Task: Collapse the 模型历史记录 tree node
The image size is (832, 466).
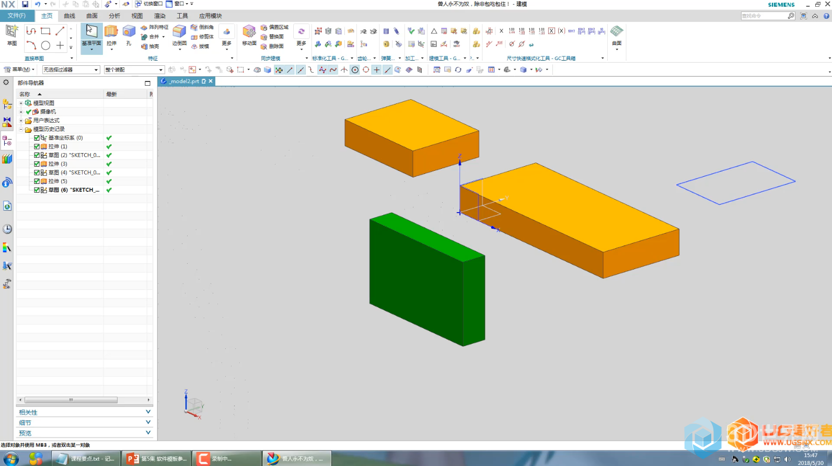Action: pos(21,129)
